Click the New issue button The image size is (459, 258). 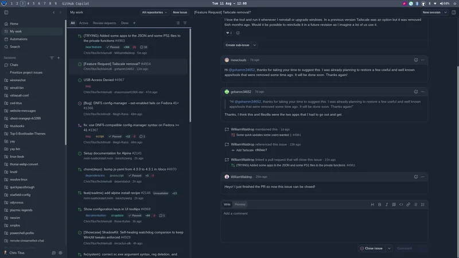180,12
